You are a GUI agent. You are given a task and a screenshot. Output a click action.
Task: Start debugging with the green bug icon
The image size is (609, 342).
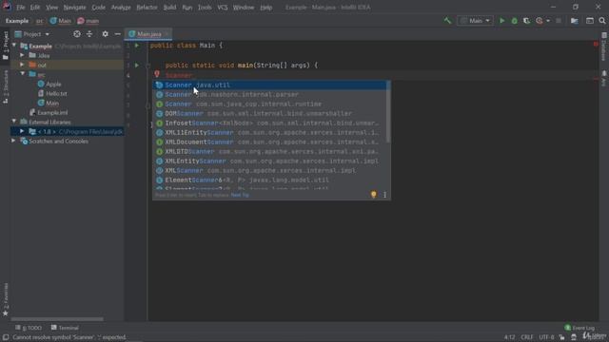(514, 21)
